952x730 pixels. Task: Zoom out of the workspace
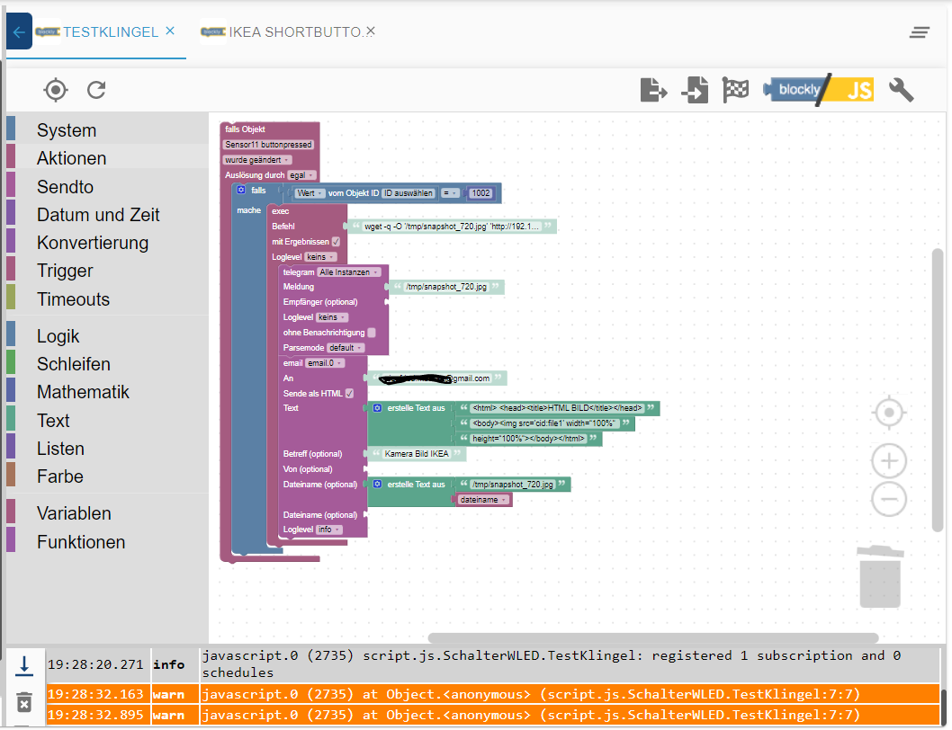coord(889,500)
